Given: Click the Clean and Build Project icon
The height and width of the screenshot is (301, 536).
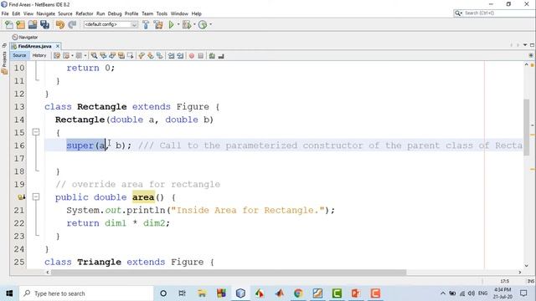Looking at the screenshot, I should click(x=158, y=24).
